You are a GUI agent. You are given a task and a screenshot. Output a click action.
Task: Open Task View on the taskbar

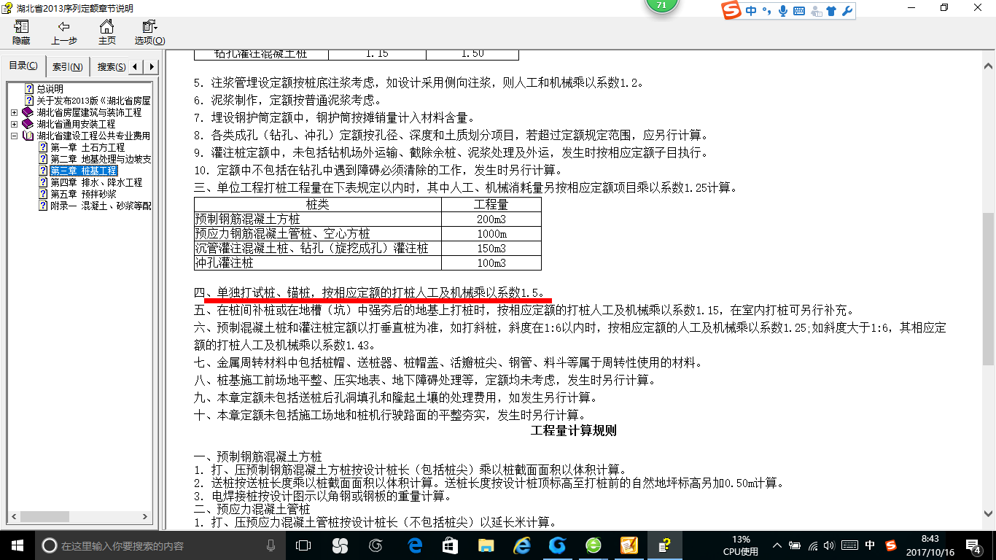303,545
